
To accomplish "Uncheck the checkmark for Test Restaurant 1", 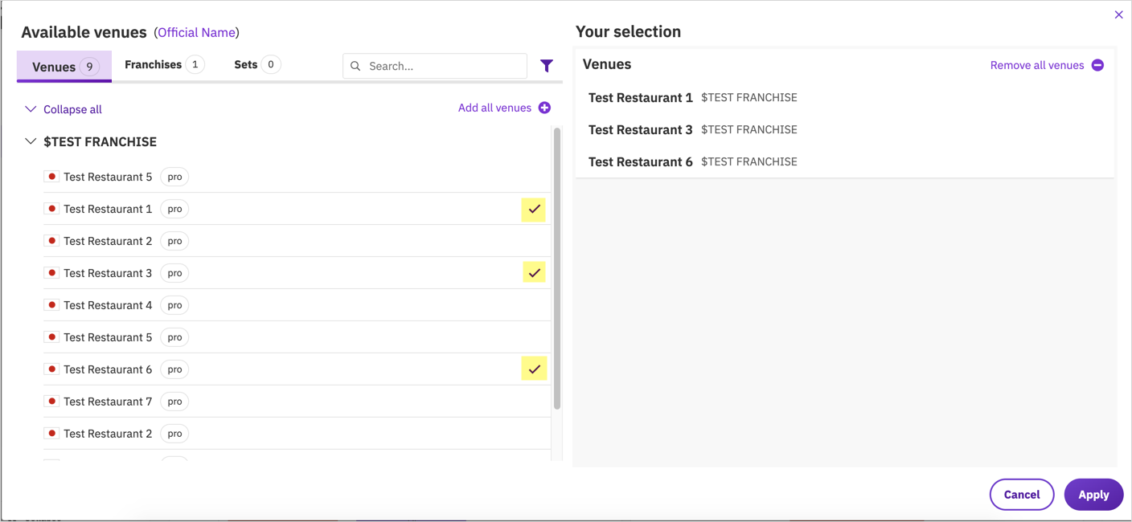I will [x=534, y=209].
